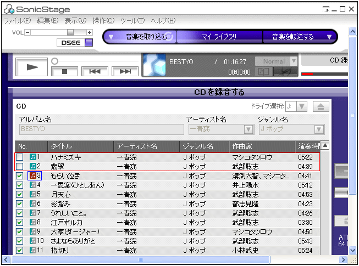Click the horizontal scrollbar thumb

click(x=141, y=259)
